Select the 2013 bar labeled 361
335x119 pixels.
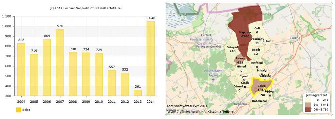tap(138, 93)
